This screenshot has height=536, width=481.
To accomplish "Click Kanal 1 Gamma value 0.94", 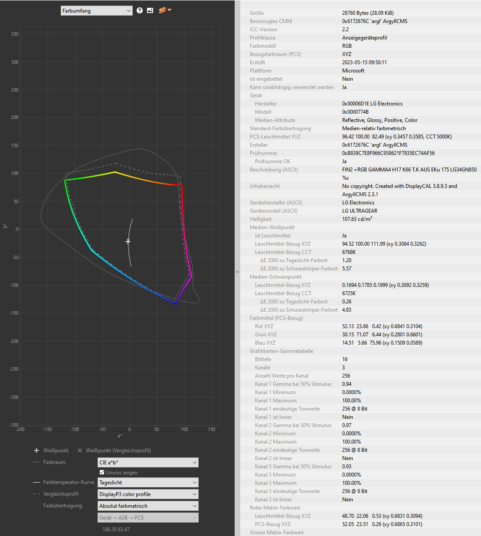I will [347, 384].
